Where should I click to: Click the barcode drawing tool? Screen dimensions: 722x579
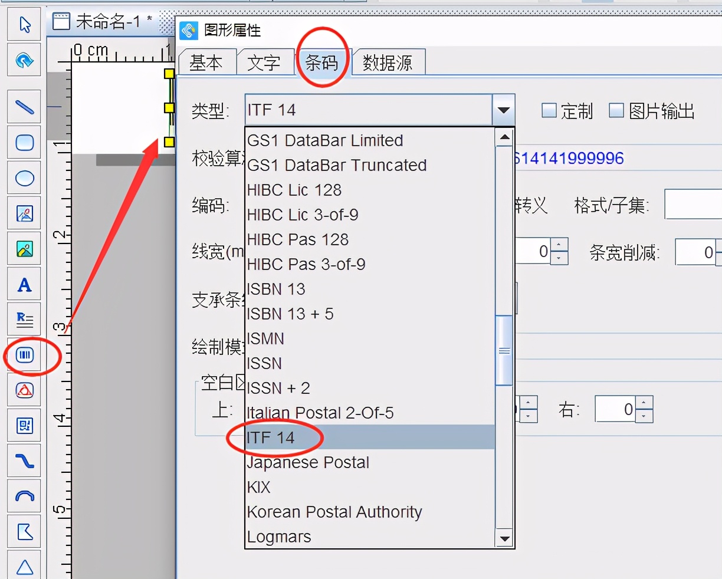[25, 355]
